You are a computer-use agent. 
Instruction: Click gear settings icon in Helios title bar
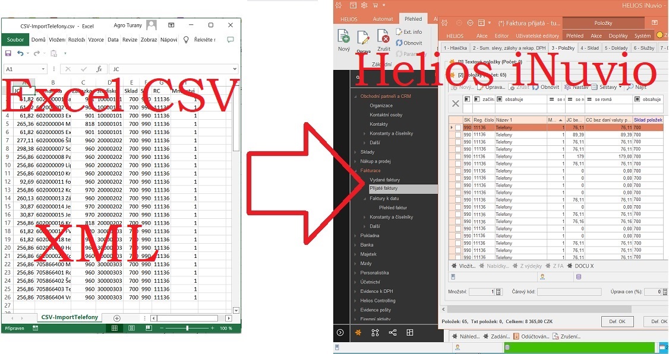pos(364,5)
